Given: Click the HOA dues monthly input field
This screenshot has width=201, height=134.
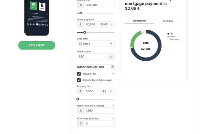Looking at the screenshot, I should [99, 124].
